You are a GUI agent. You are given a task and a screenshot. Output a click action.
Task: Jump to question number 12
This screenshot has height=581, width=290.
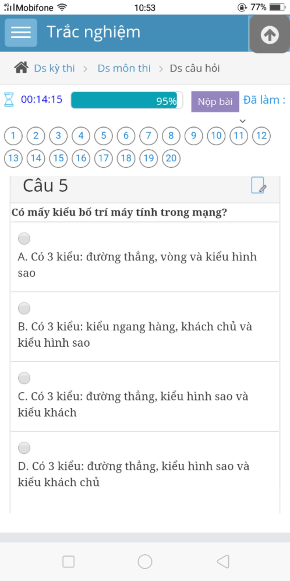261,136
